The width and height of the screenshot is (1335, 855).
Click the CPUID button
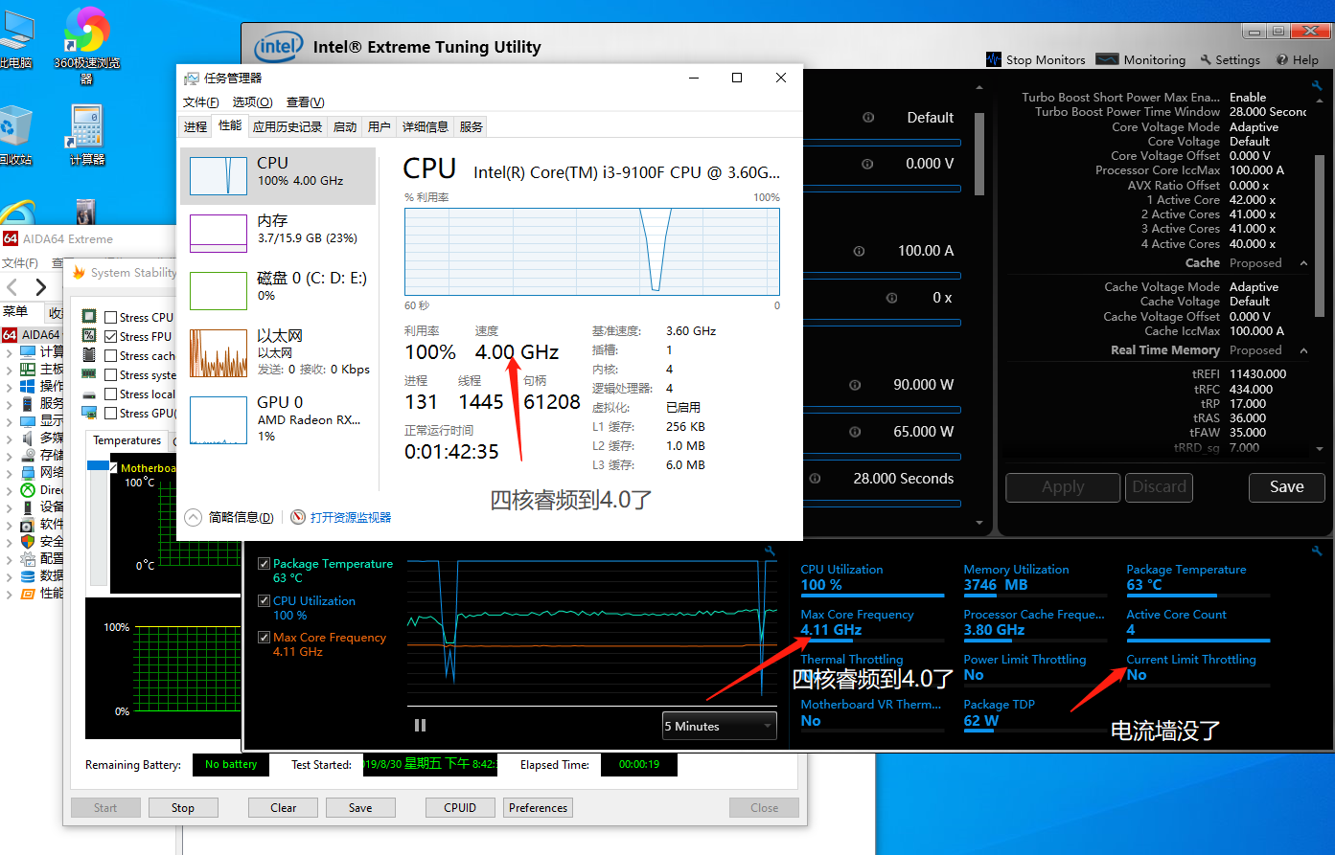[x=460, y=808]
